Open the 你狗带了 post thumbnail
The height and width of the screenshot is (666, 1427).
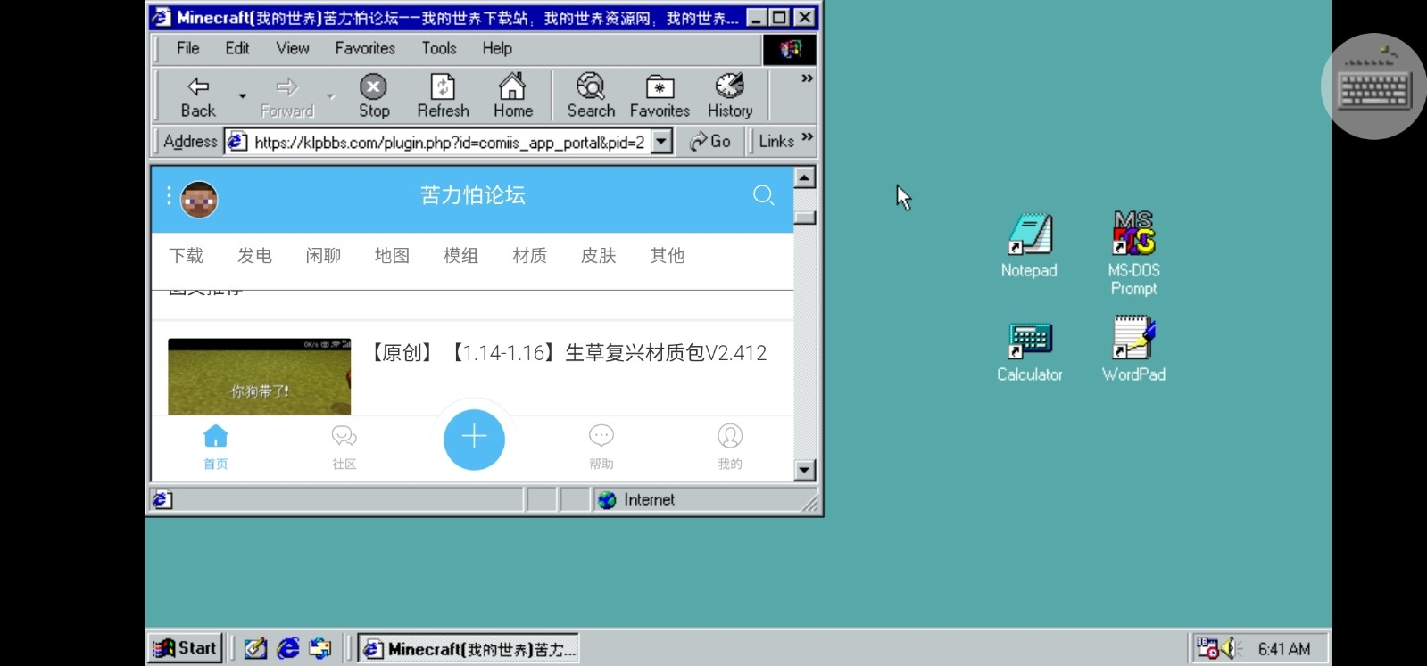coord(260,376)
